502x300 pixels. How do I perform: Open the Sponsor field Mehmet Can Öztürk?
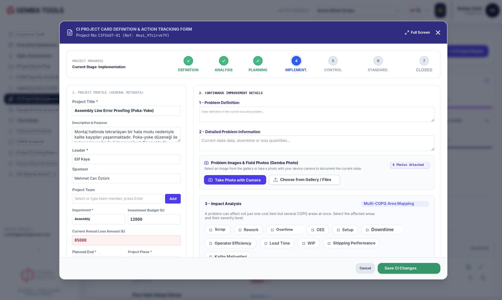[x=126, y=178]
